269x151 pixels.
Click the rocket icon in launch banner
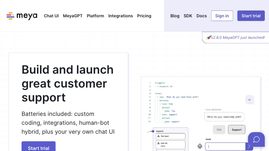[x=209, y=37]
